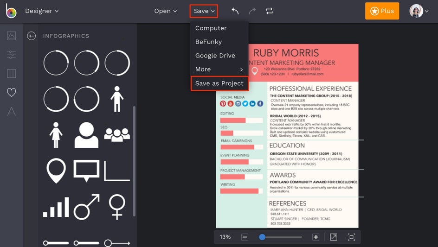This screenshot has width=438, height=247.
Task: Click the graphics panel scrollbar
Action: 134,161
